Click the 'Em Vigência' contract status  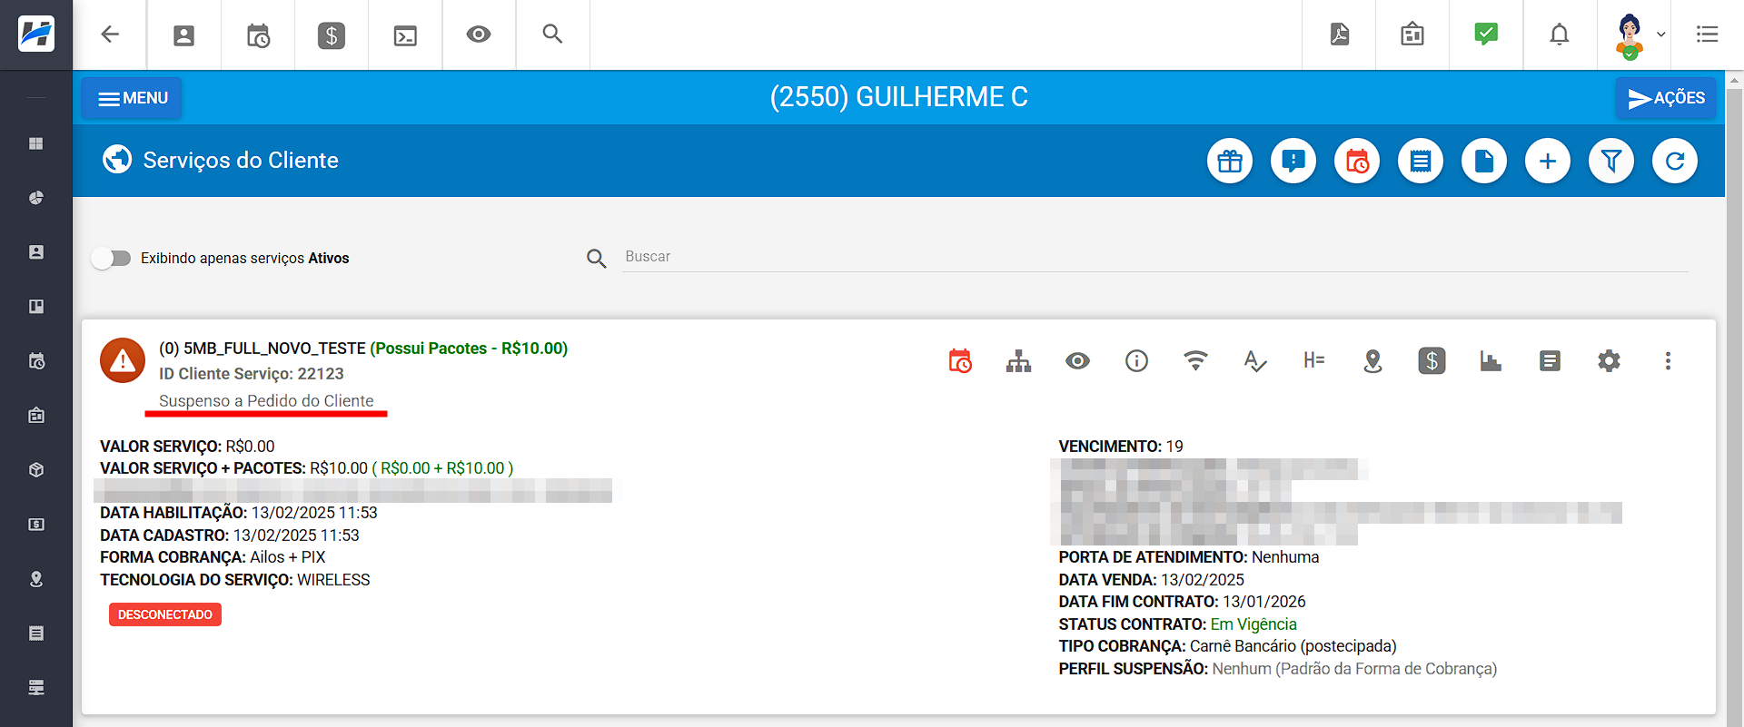point(1253,624)
